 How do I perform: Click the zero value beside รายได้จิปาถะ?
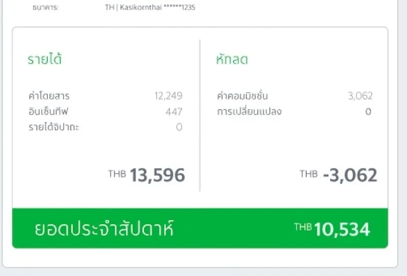[179, 127]
